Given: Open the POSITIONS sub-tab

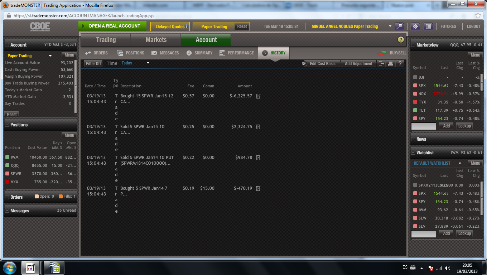Looking at the screenshot, I should click(131, 53).
